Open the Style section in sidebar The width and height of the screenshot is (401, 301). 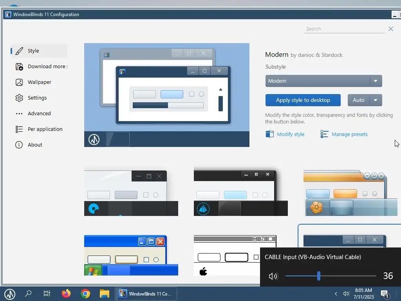[39, 51]
